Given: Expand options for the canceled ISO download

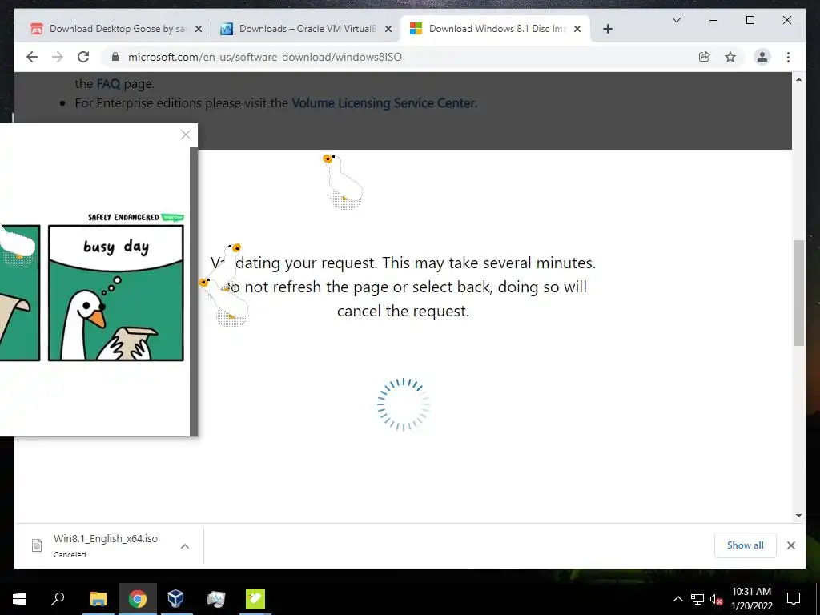Looking at the screenshot, I should [185, 546].
